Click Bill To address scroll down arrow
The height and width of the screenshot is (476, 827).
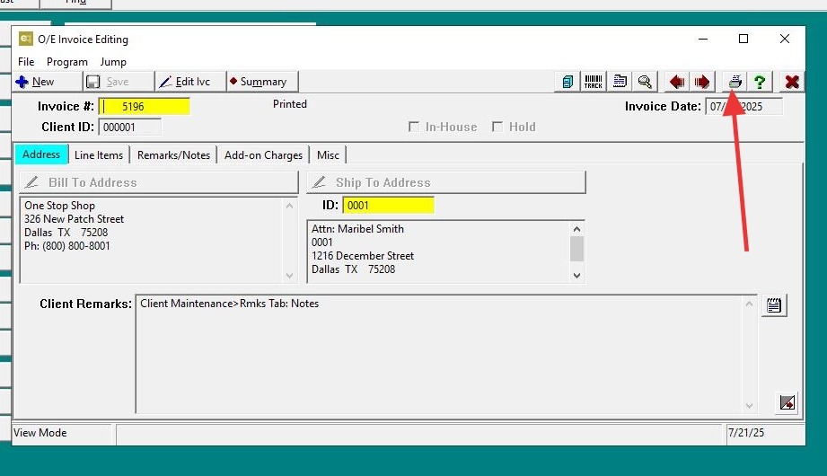click(289, 275)
